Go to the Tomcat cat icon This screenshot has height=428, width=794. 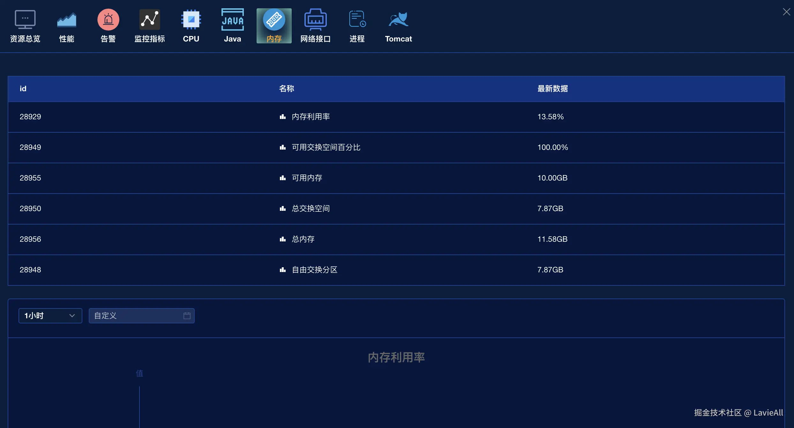tap(398, 20)
